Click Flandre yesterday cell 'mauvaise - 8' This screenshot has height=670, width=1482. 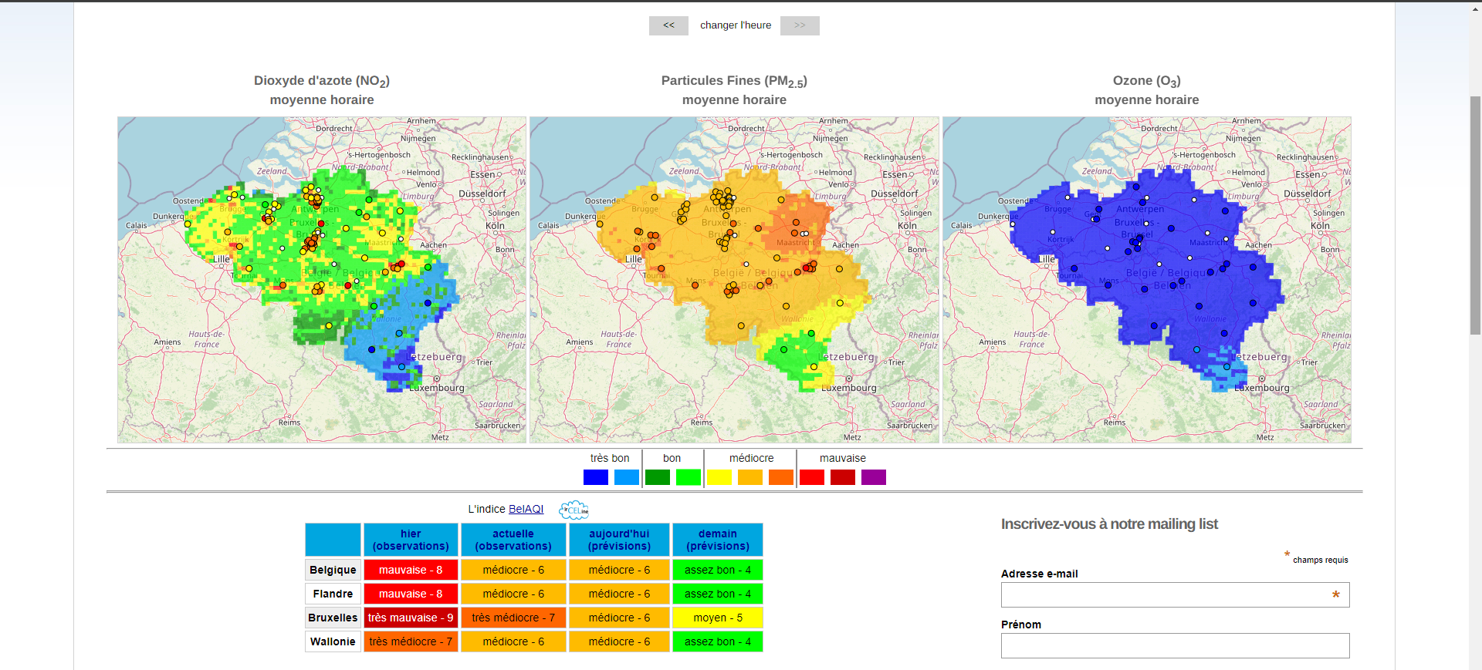[411, 594]
